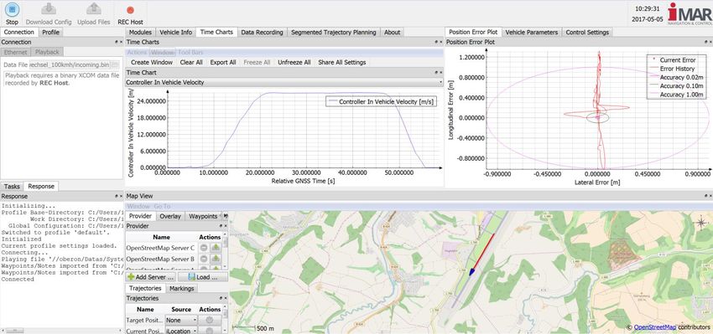Switch to the Control Settings tab
713x334 pixels.
click(x=587, y=32)
